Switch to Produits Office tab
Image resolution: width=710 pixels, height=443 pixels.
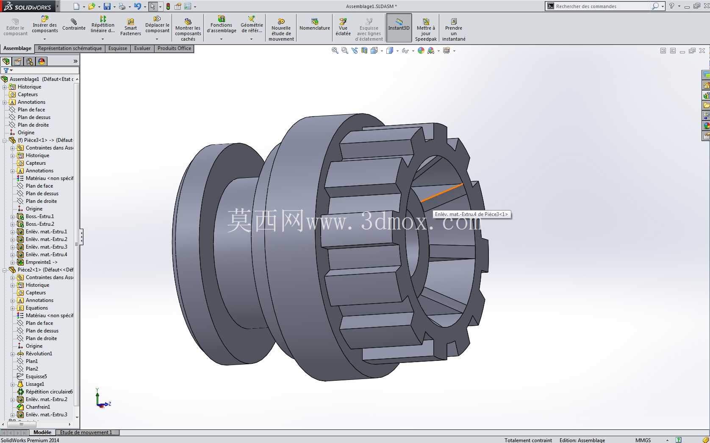[x=174, y=48]
